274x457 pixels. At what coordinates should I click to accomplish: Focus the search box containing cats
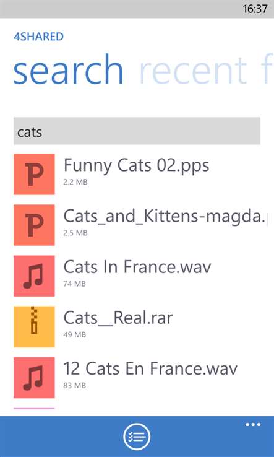tap(137, 131)
